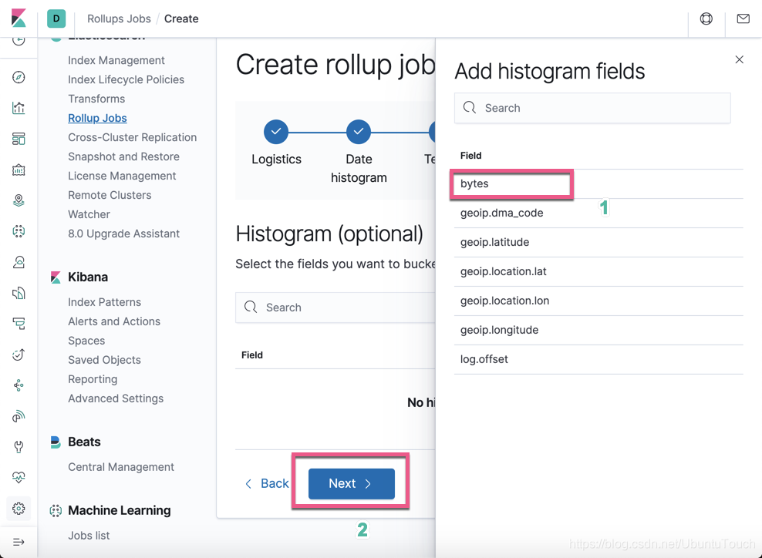
Task: Open the space selector D avatar
Action: coord(56,18)
